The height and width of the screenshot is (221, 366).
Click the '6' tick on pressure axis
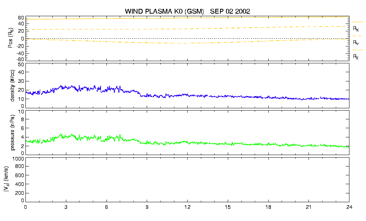click(x=22, y=128)
